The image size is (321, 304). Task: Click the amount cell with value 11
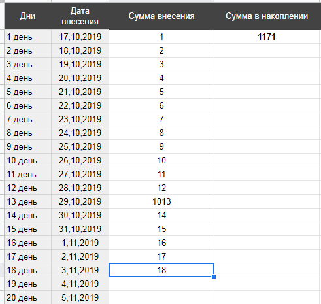[x=161, y=174]
